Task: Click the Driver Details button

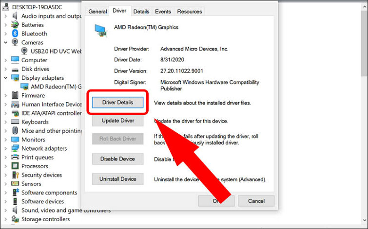Action: click(119, 103)
